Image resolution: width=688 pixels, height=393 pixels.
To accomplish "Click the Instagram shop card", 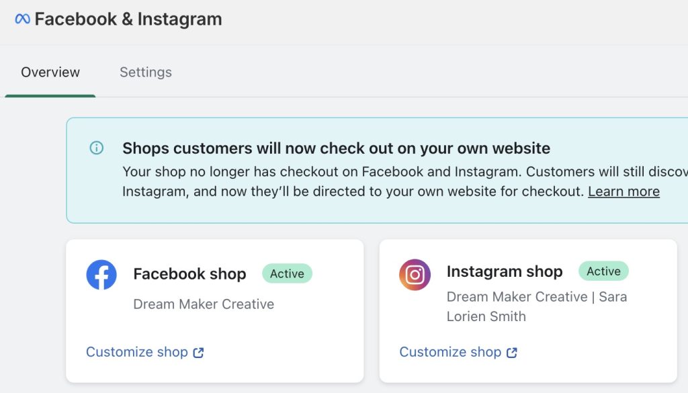I will click(529, 310).
